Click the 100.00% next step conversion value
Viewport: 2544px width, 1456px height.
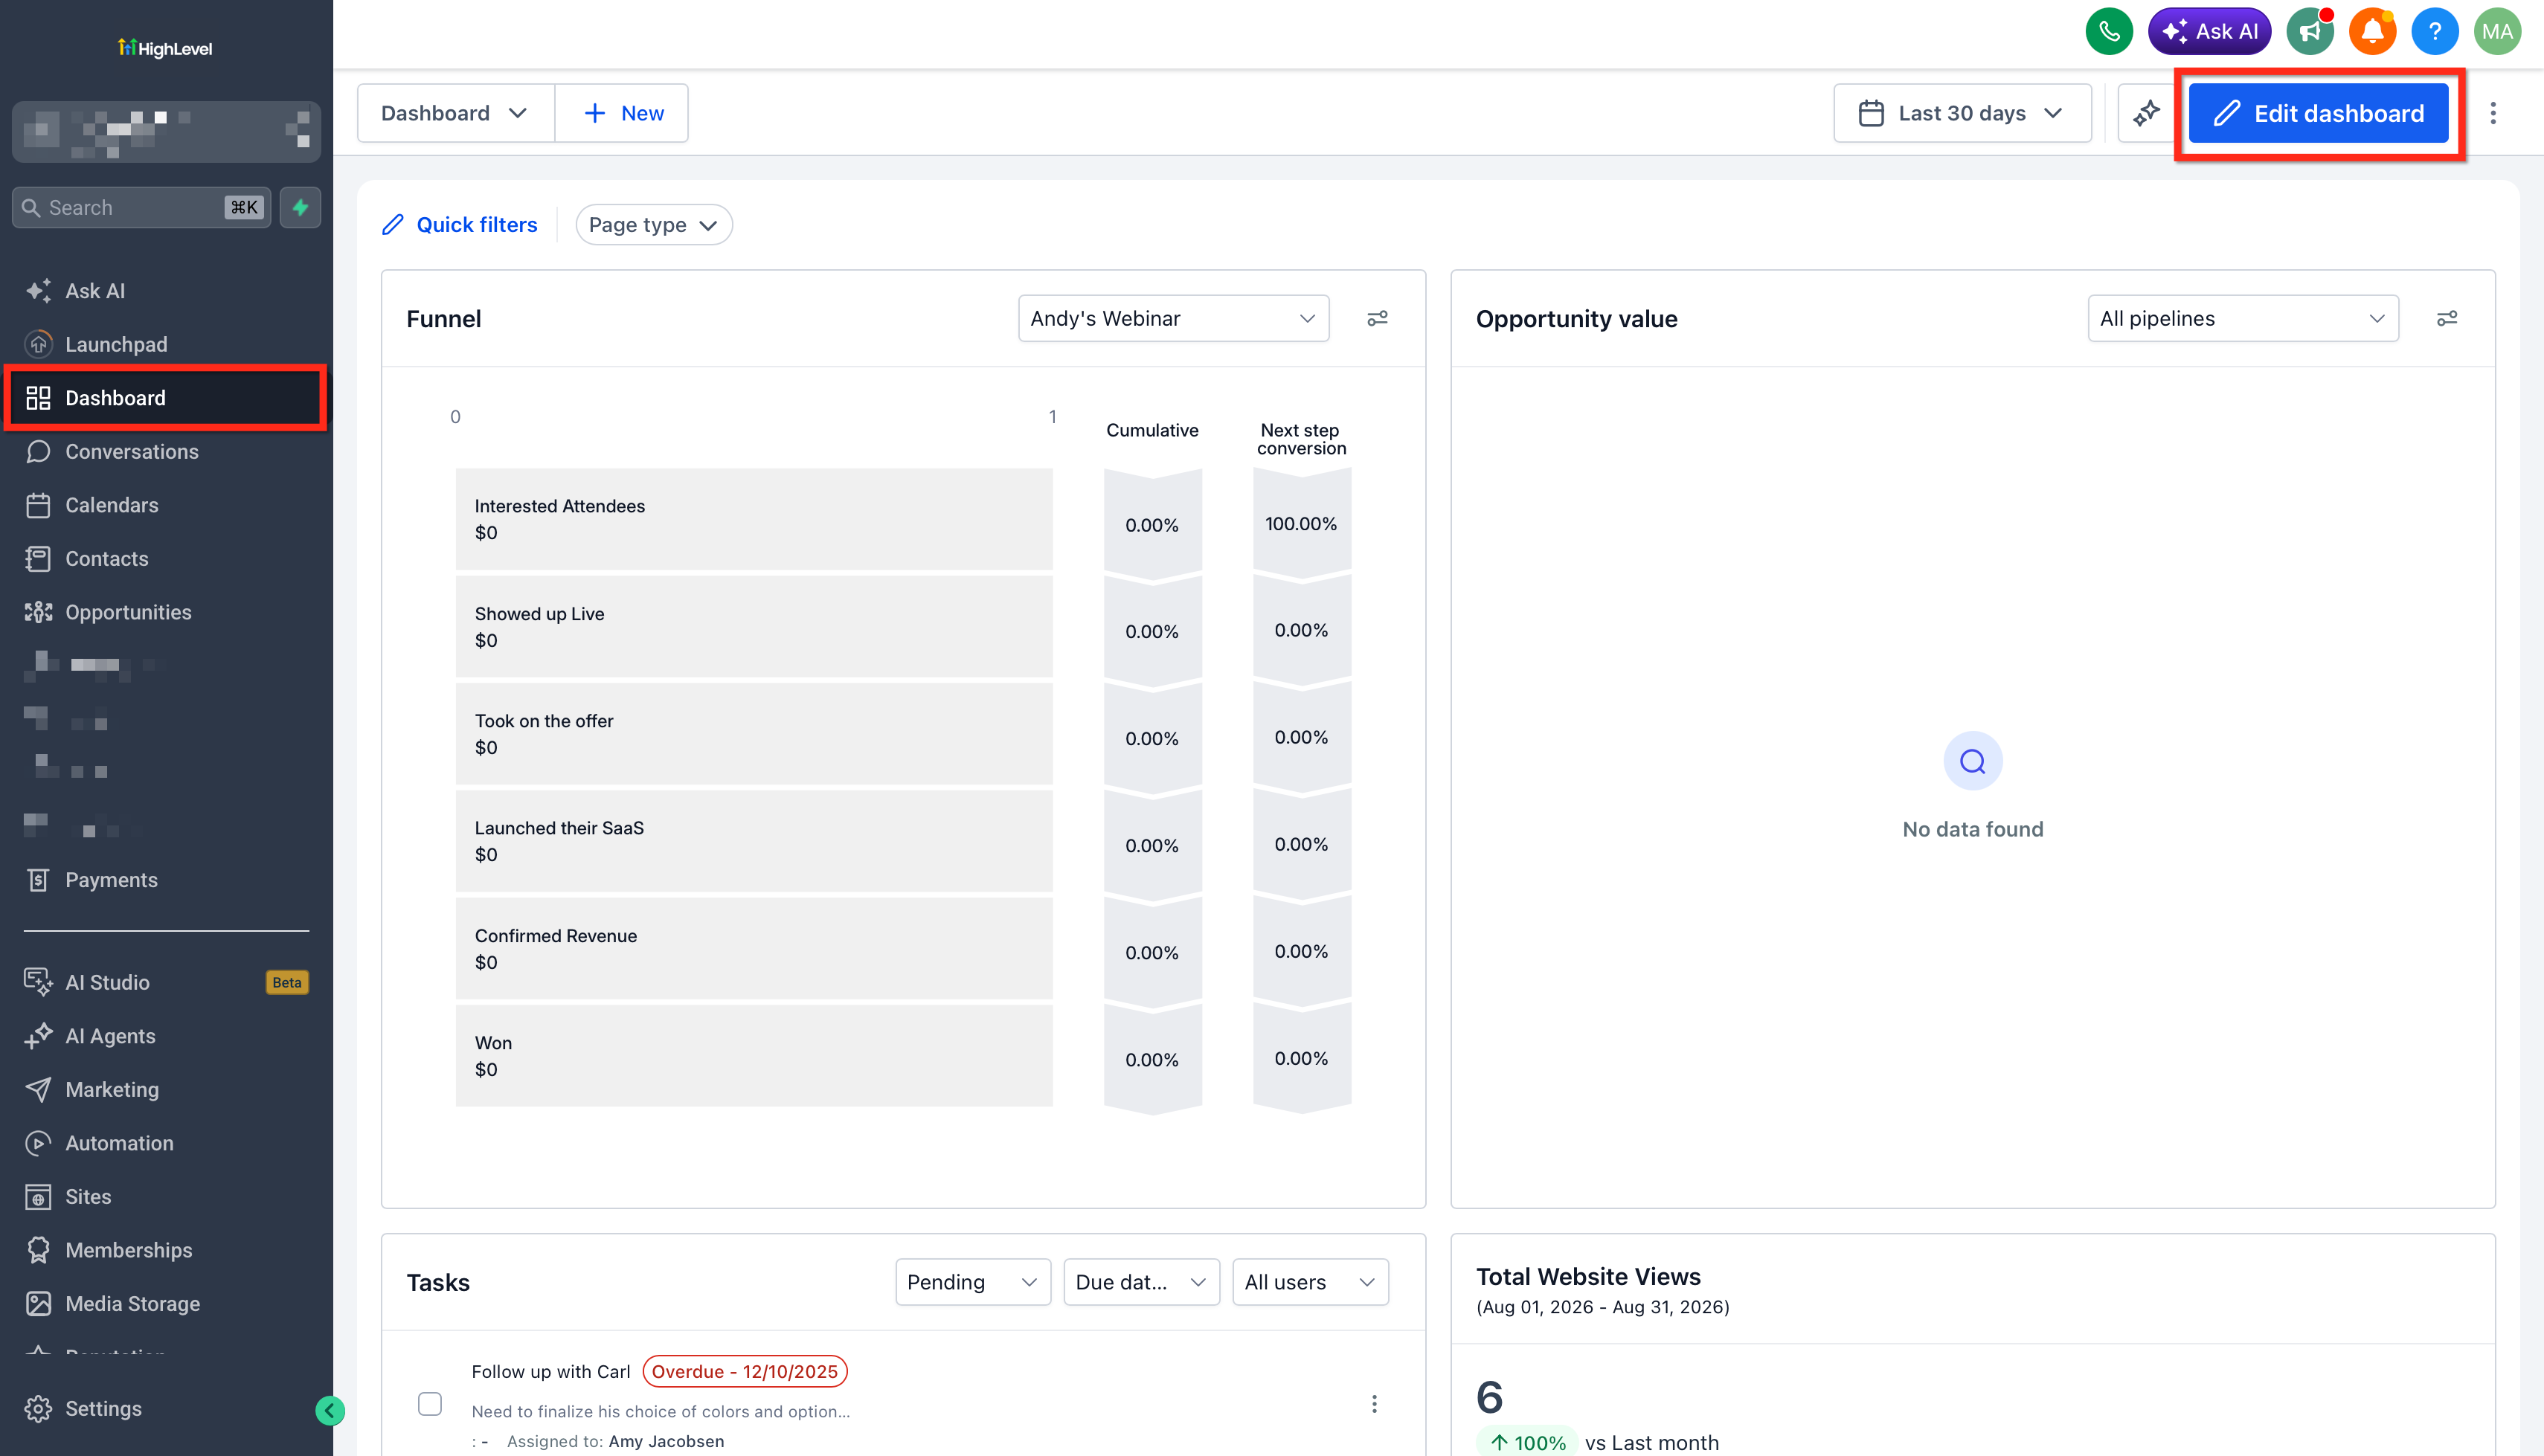pyautogui.click(x=1301, y=524)
